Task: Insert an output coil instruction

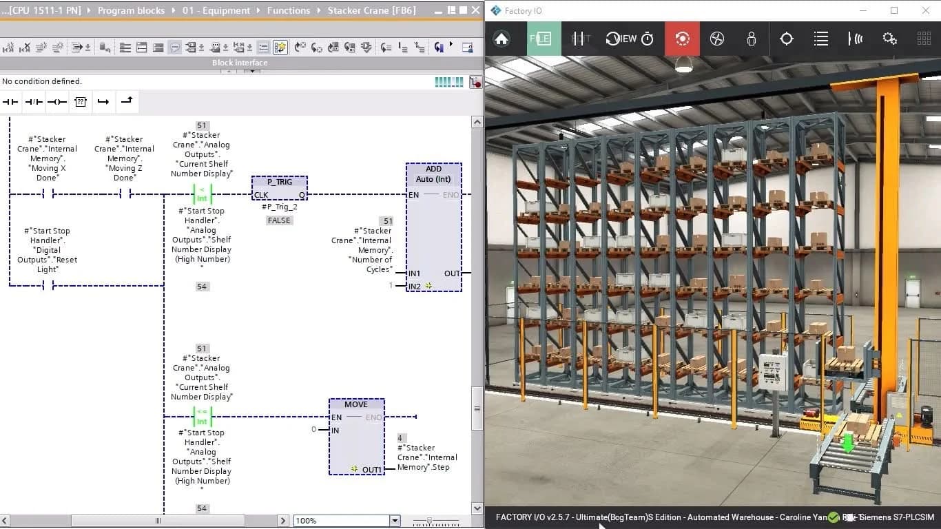Action: click(57, 102)
